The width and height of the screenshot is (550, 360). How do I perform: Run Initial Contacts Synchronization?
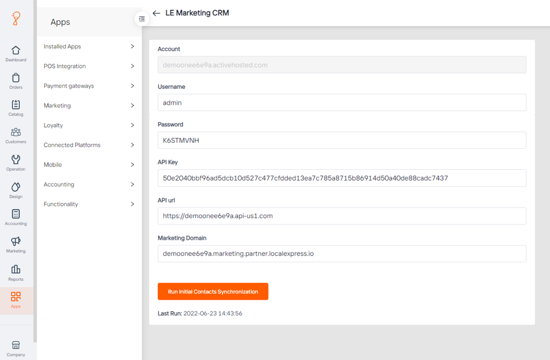[213, 292]
